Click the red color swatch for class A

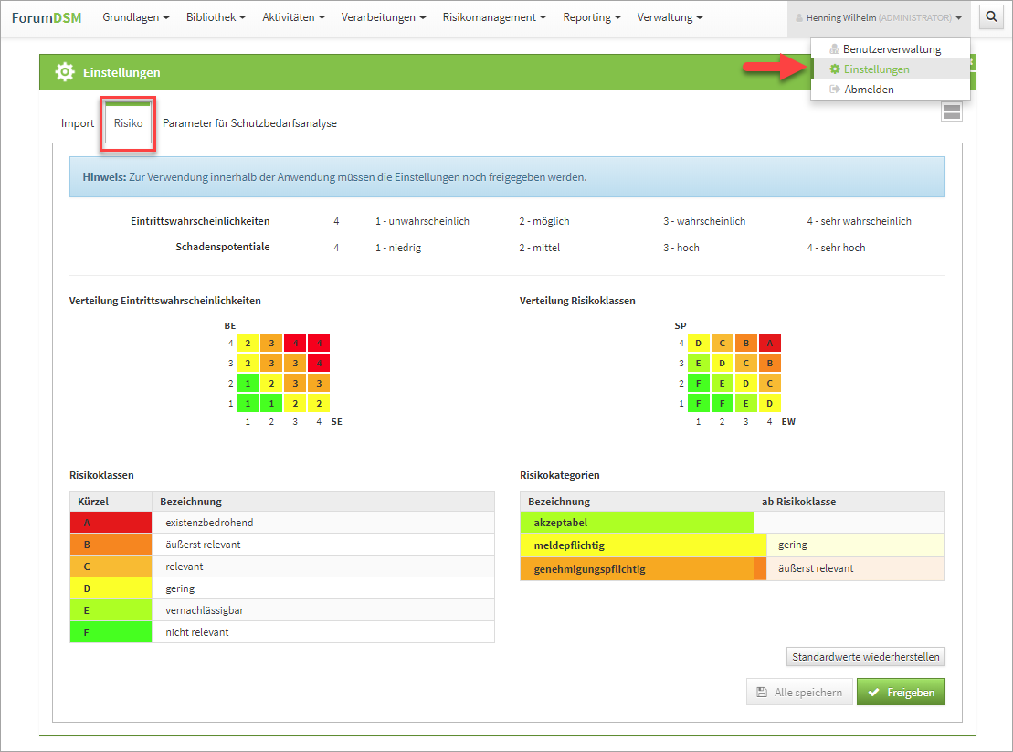pyautogui.click(x=111, y=523)
